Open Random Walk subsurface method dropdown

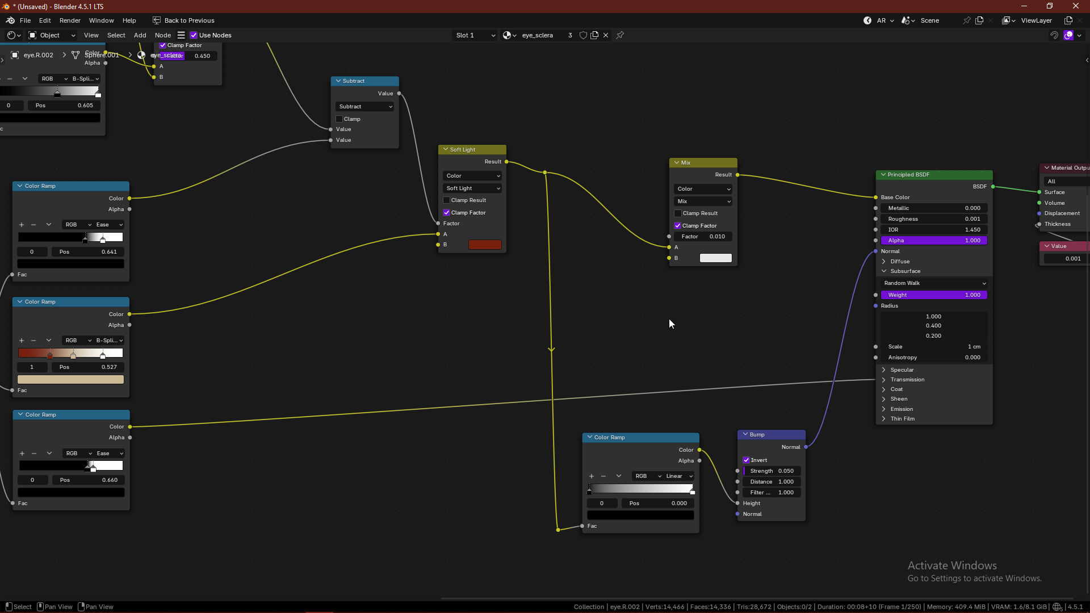click(x=934, y=283)
